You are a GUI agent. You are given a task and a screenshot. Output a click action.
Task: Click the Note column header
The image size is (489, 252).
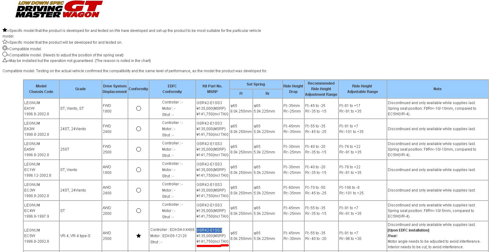[x=437, y=89]
